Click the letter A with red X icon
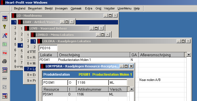 [5, 35]
